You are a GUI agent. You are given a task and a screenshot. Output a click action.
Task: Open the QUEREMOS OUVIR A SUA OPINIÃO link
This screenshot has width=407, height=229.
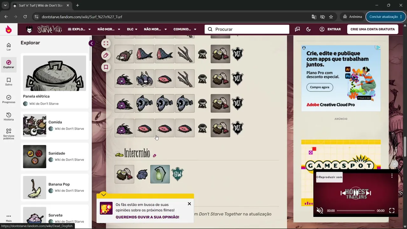(x=147, y=217)
